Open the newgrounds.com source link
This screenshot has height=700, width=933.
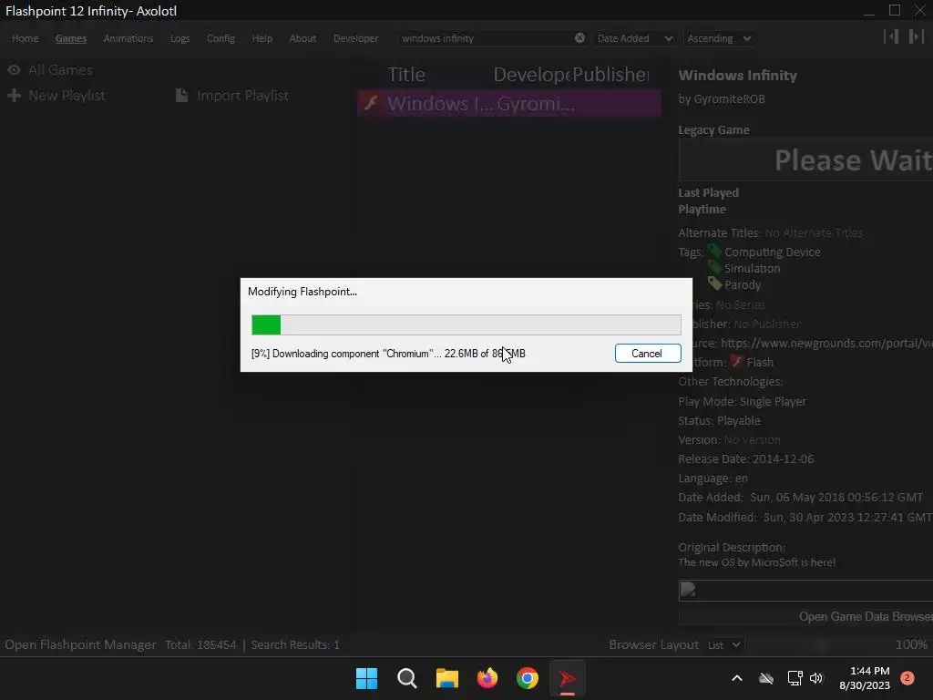(826, 343)
